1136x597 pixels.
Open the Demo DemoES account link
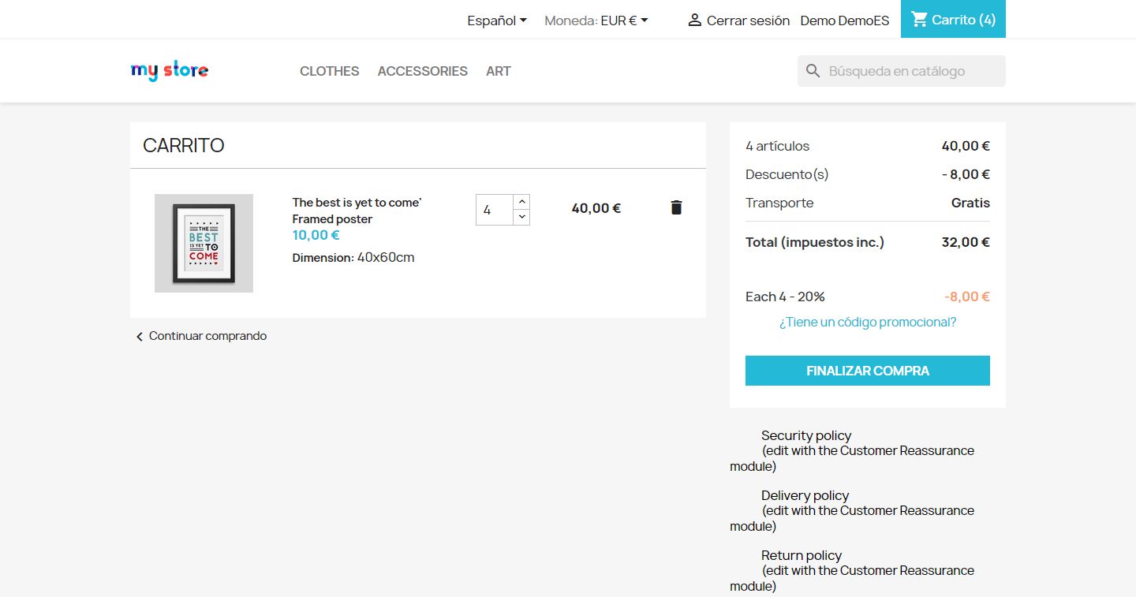click(844, 21)
